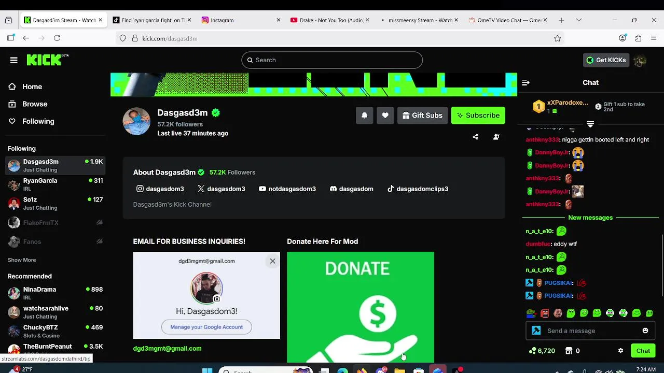Click the heart follow button

click(x=385, y=116)
